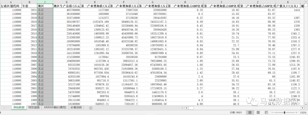Select cell with value 18.05
The height and width of the screenshot is (115, 308).
[x=221, y=10]
